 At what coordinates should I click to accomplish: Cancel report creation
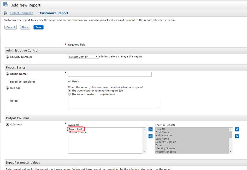click(x=10, y=27)
